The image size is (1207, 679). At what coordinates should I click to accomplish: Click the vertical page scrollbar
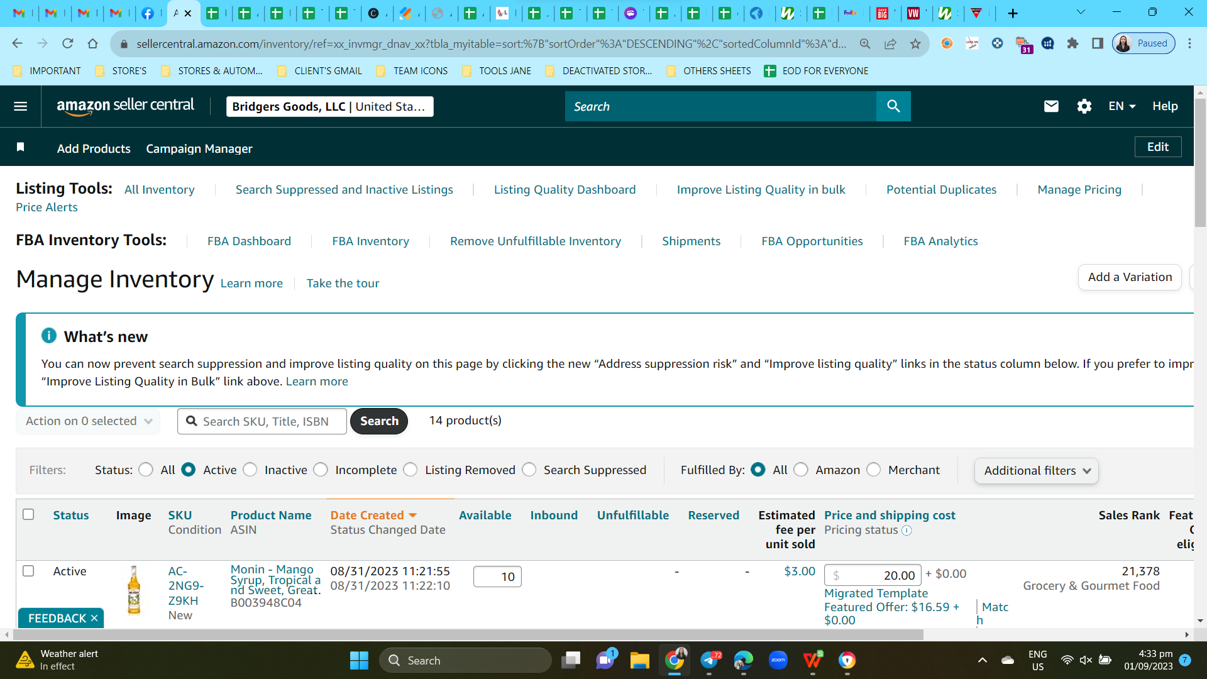tap(1200, 163)
